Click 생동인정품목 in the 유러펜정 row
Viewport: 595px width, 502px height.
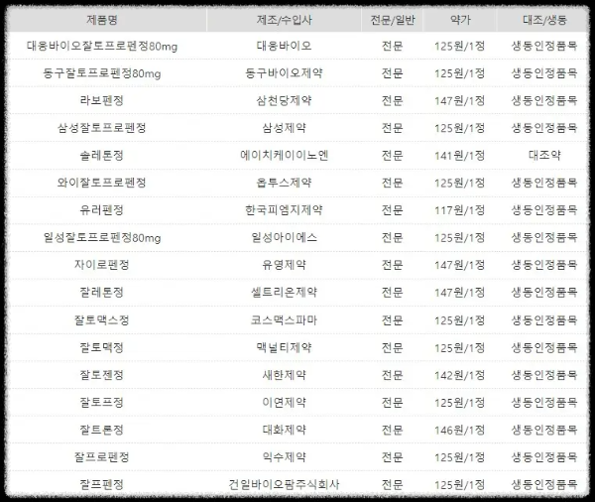click(x=544, y=210)
